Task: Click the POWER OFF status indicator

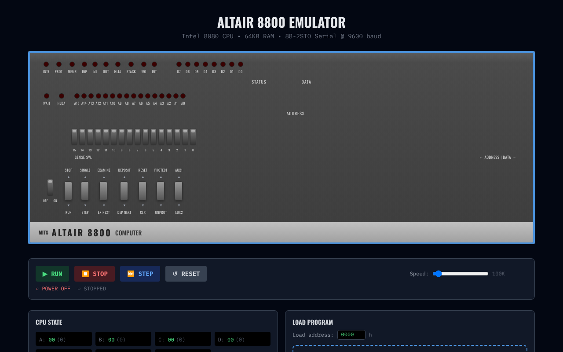Action: pos(53,289)
